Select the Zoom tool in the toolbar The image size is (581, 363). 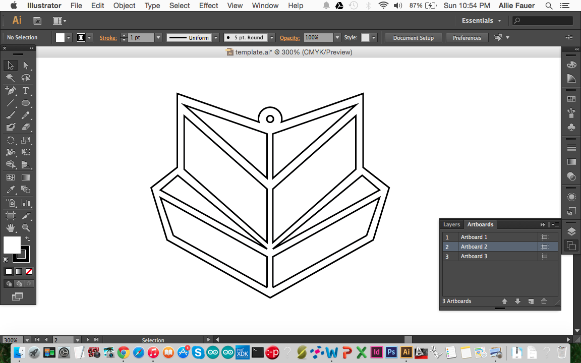click(26, 227)
